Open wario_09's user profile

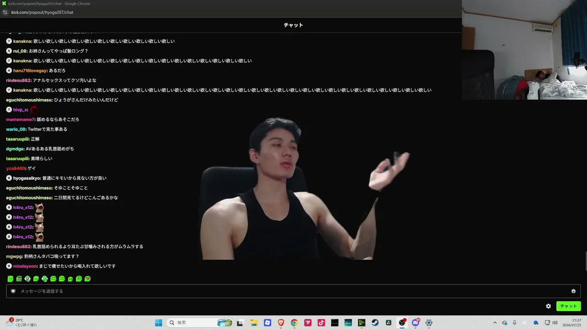point(16,129)
